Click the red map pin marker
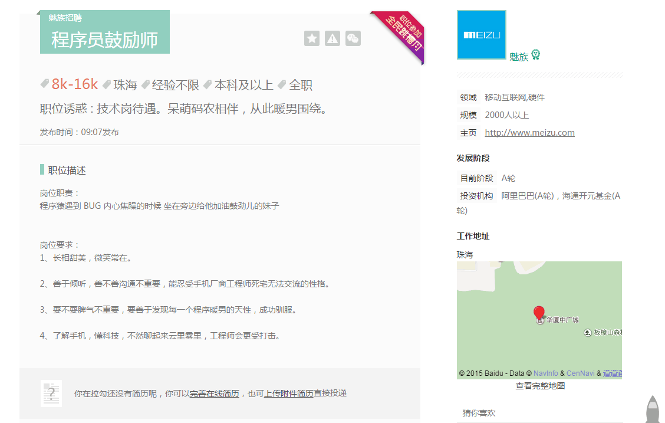 539,313
